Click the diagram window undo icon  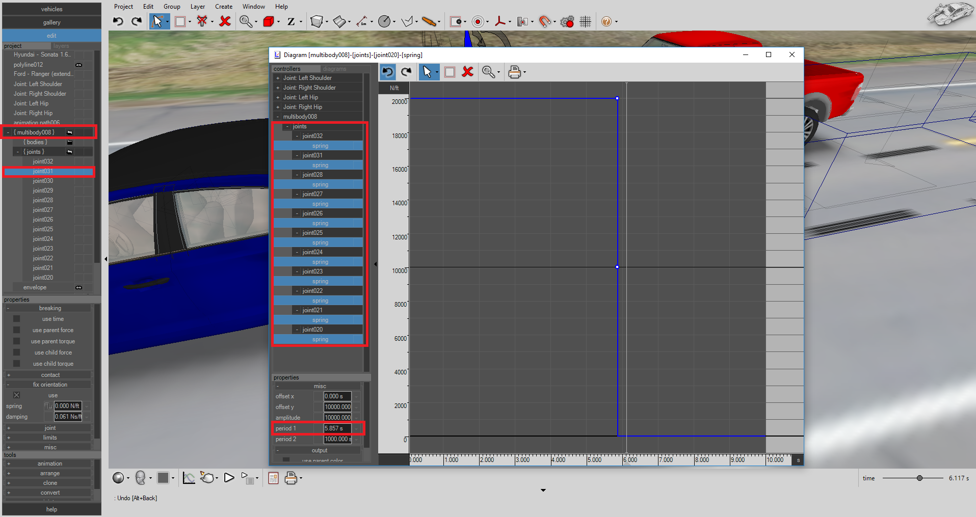pos(388,72)
